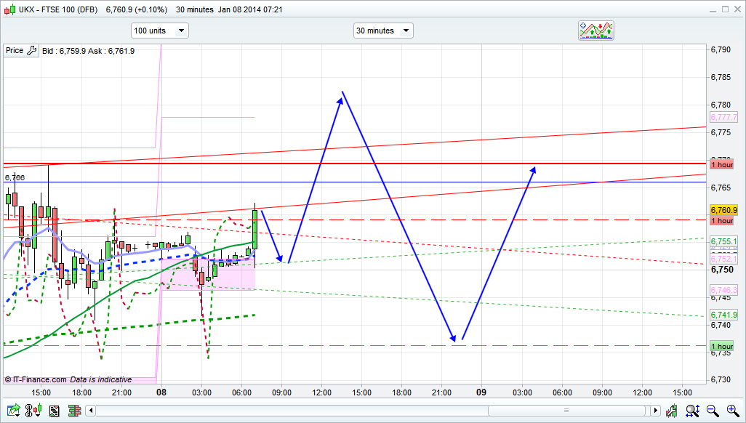Click the UKX candlestick icon in title bar
Image resolution: width=746 pixels, height=423 pixels.
[x=9, y=9]
